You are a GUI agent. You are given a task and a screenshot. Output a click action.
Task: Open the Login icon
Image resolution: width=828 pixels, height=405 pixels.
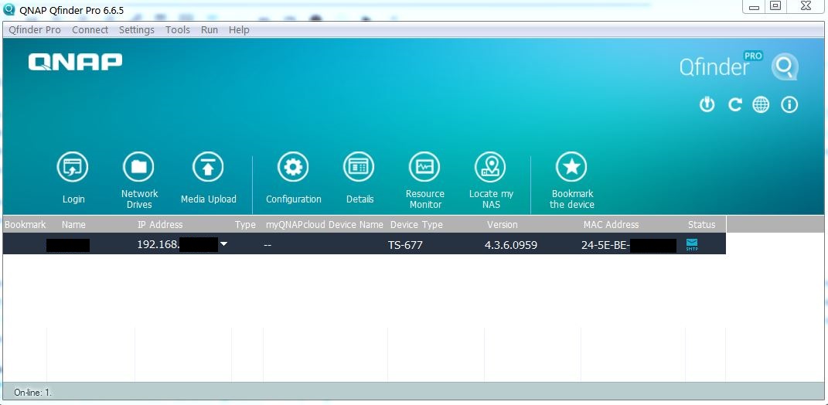coord(73,167)
